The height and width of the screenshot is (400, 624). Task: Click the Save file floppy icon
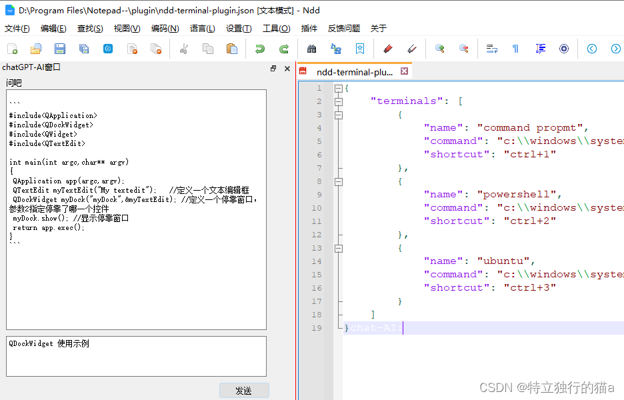point(60,49)
